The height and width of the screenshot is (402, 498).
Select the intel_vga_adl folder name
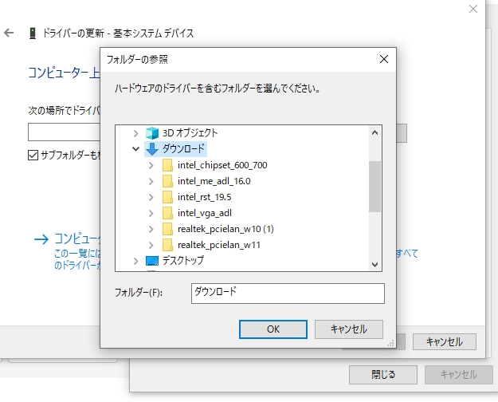[205, 213]
